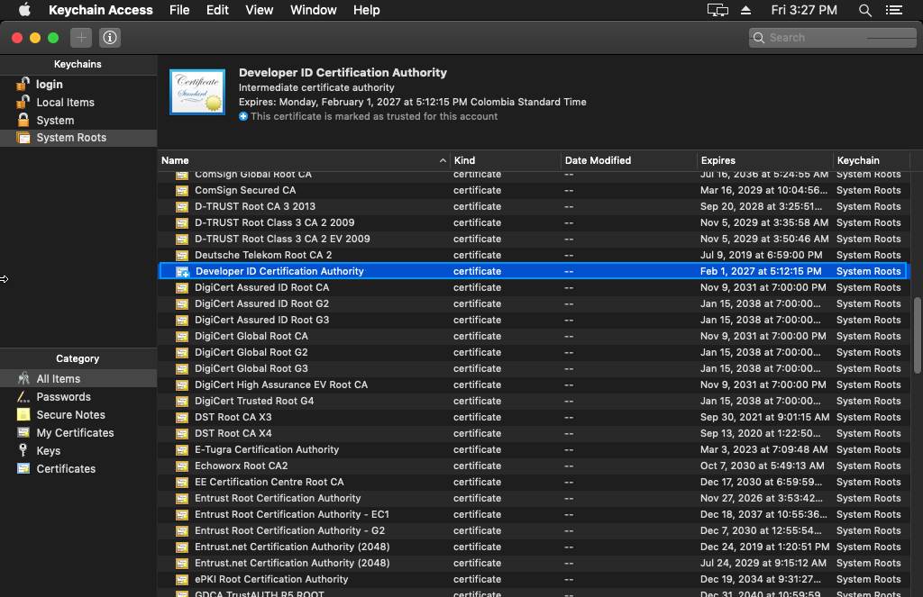This screenshot has height=597, width=923.
Task: Select DigiCert Global Root G2 certificate
Action: pyautogui.click(x=251, y=352)
